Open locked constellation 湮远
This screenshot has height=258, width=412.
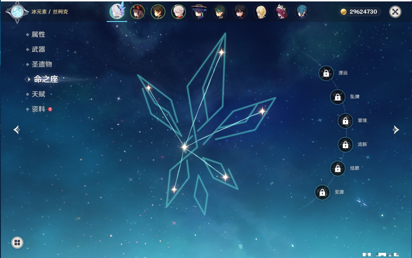(326, 73)
